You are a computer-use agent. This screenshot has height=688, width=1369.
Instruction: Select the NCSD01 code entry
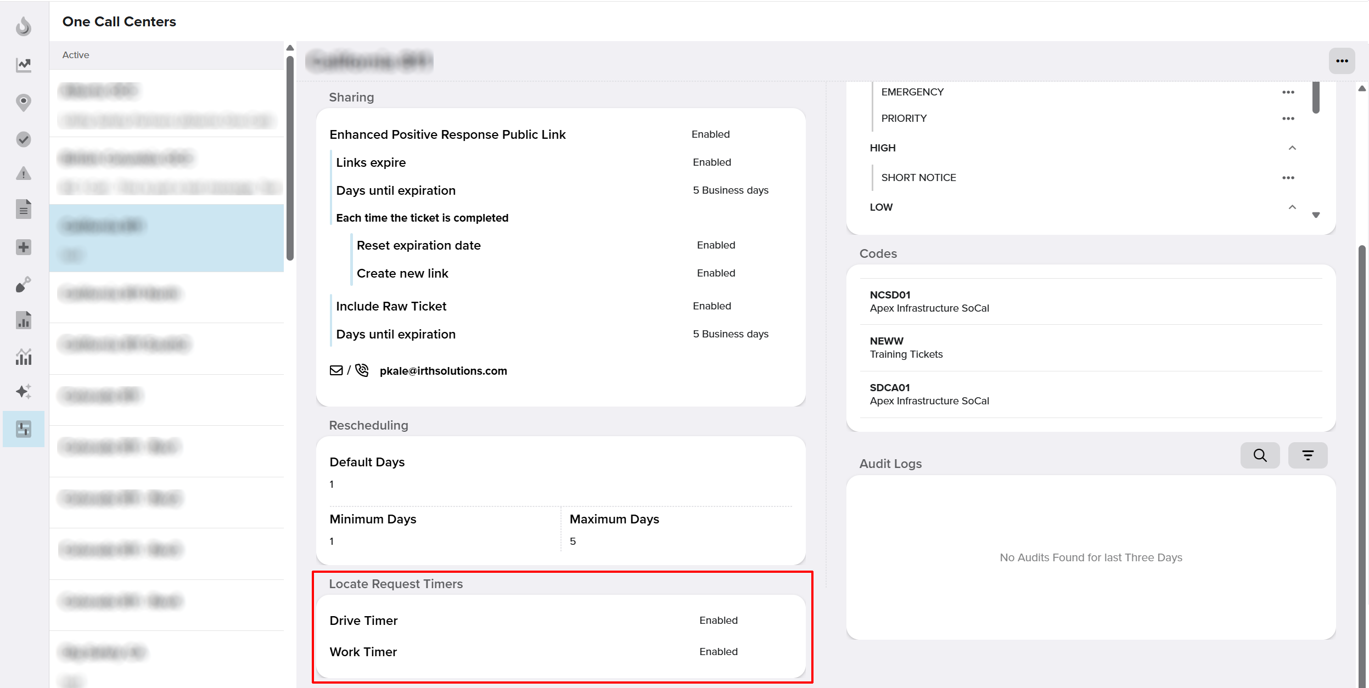pyautogui.click(x=1091, y=301)
